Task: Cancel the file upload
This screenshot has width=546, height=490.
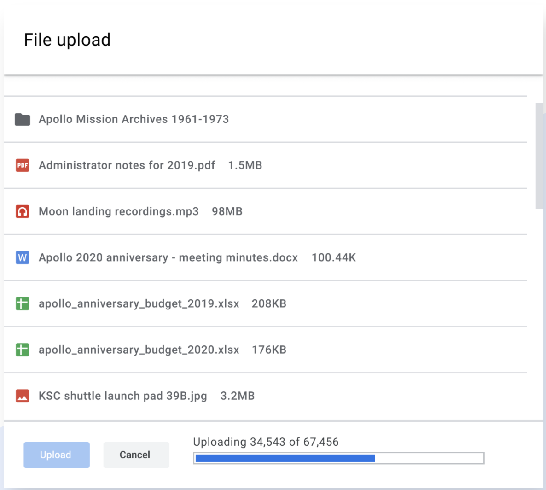Action: click(x=136, y=455)
